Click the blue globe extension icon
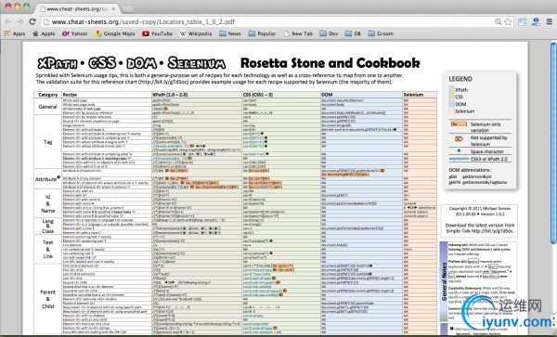Screen dimensions: 557x337 pyautogui.click(x=536, y=21)
